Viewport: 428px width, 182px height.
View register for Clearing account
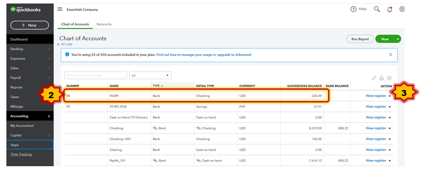[x=376, y=150]
